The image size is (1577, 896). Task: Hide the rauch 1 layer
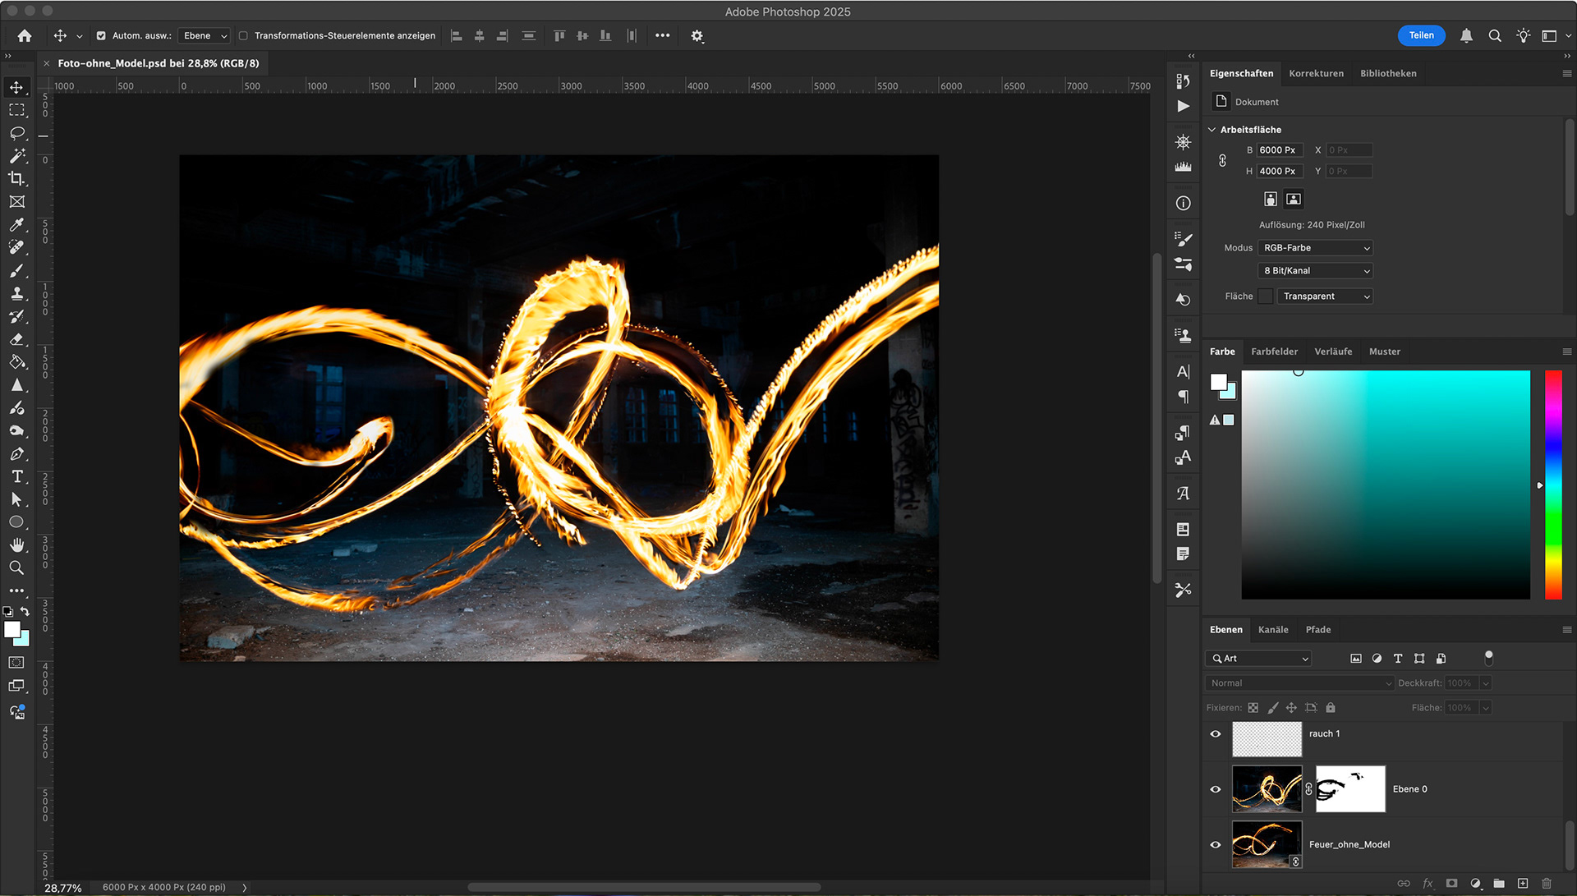click(x=1216, y=734)
